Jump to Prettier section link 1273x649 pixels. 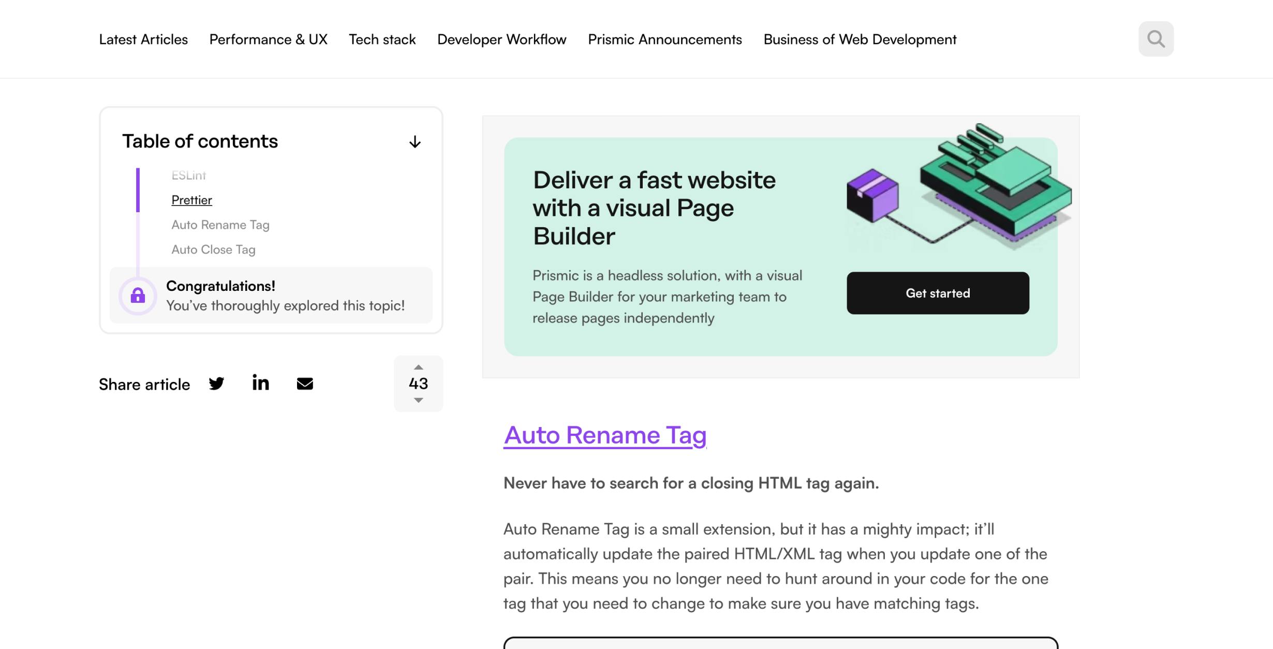191,200
